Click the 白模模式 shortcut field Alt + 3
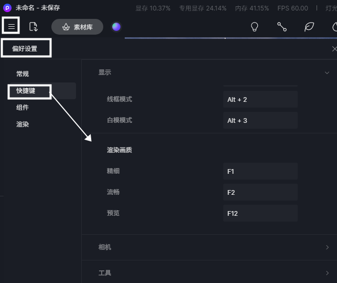Viewport: 337px width, 283px height. pyautogui.click(x=260, y=121)
